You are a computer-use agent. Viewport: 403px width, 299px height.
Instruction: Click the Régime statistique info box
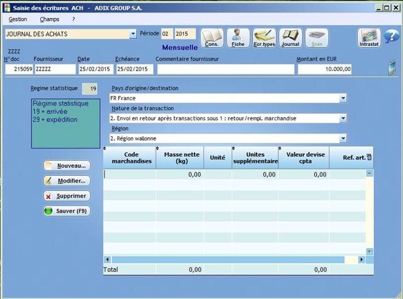click(65, 123)
